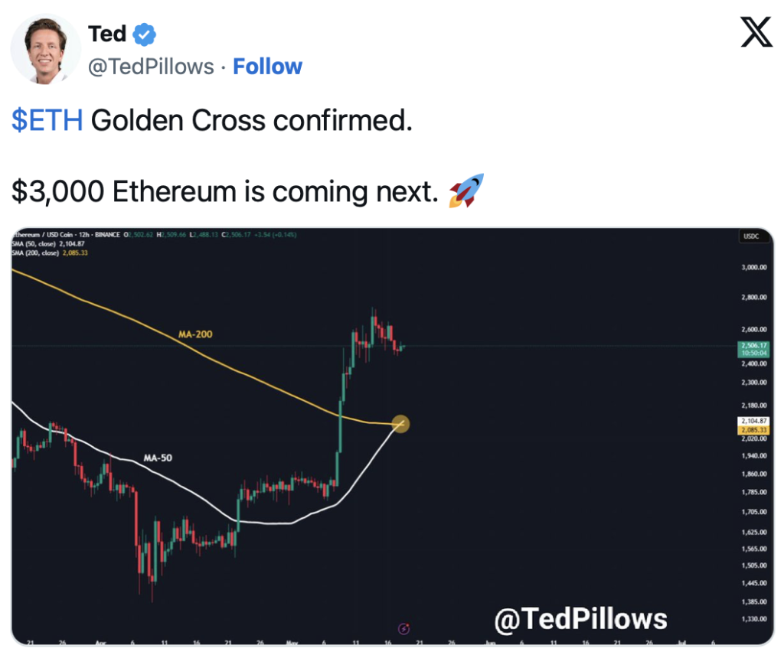Open Ted's profile picture

point(45,49)
